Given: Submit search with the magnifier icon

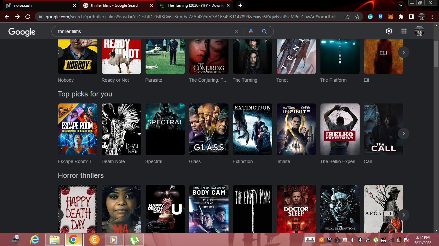Looking at the screenshot, I should tap(264, 31).
